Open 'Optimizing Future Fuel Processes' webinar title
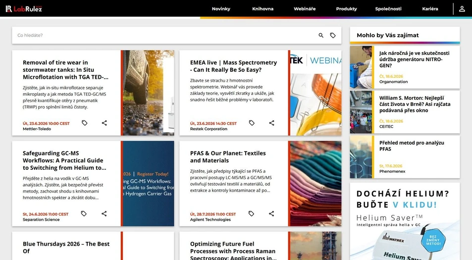The width and height of the screenshot is (472, 260). point(233,251)
